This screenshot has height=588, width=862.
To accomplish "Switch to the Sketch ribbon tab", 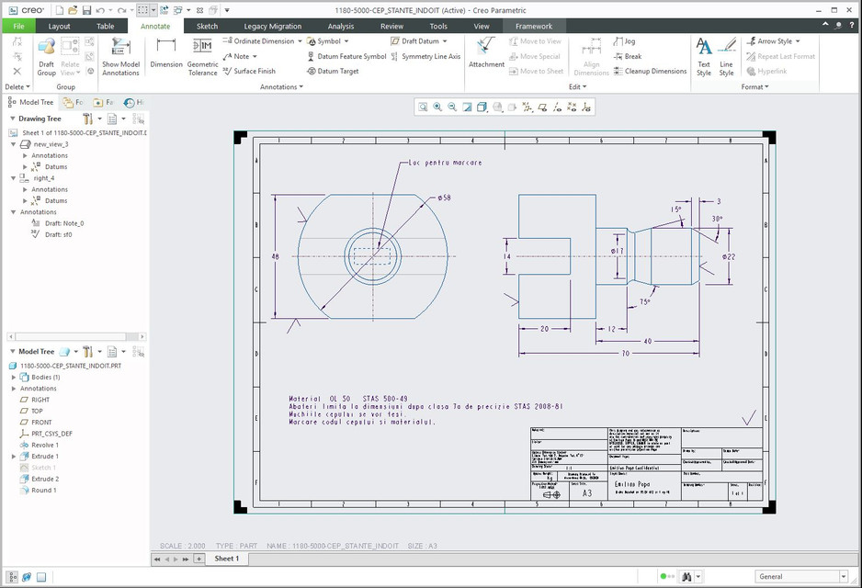I will click(x=206, y=26).
